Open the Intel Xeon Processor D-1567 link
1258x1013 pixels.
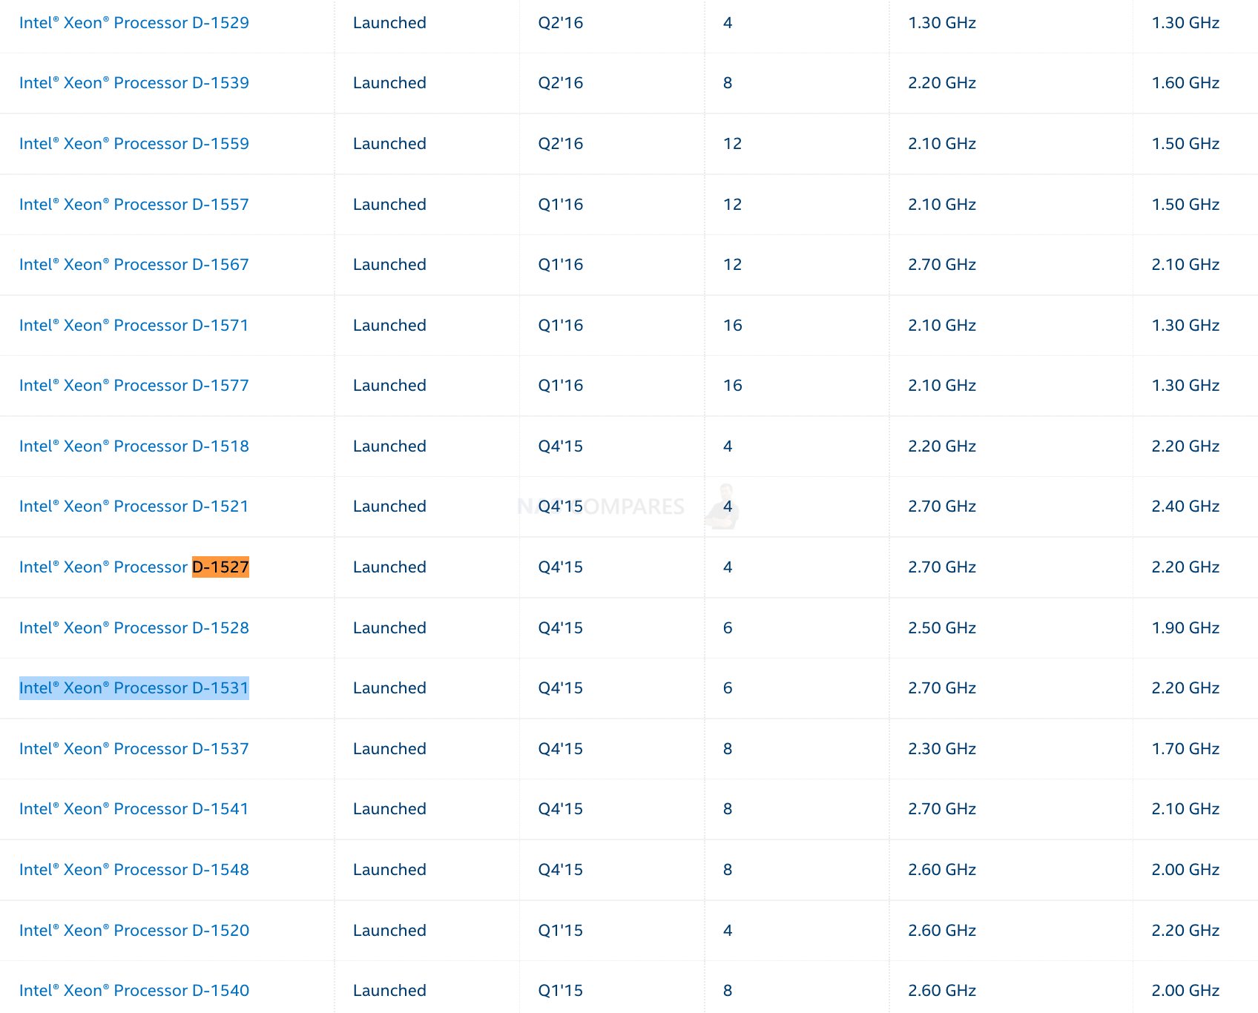[x=134, y=265]
